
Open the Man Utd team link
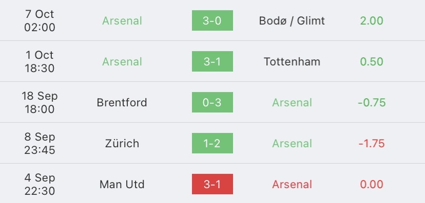[x=122, y=185]
